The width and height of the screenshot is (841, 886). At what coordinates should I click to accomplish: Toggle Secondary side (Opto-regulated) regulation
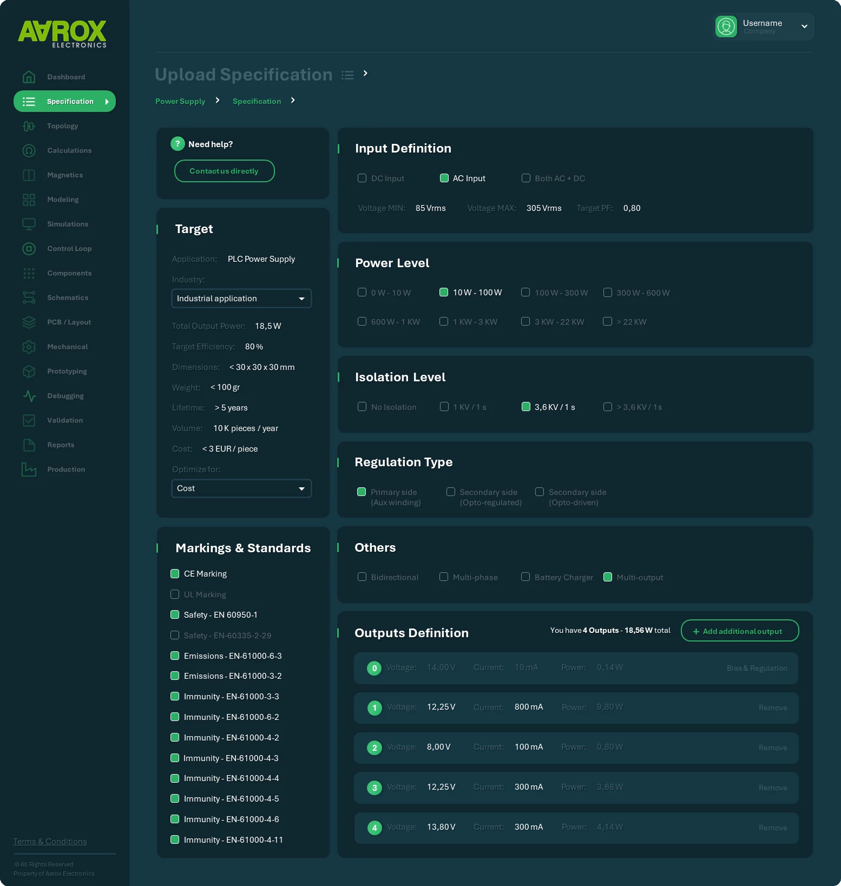451,492
